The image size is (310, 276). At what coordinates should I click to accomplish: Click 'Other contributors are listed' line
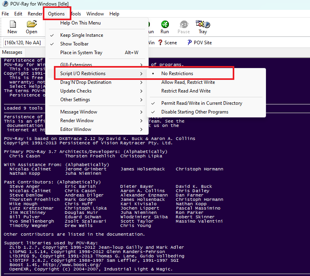(x=75, y=234)
